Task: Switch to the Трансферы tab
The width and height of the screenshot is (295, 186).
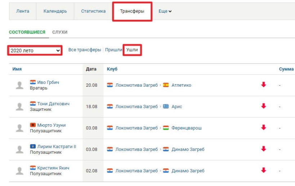Action: click(x=132, y=11)
